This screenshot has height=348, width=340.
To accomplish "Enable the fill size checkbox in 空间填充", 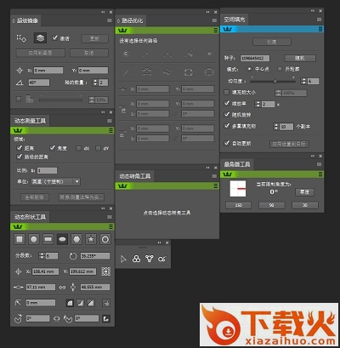I will click(226, 92).
